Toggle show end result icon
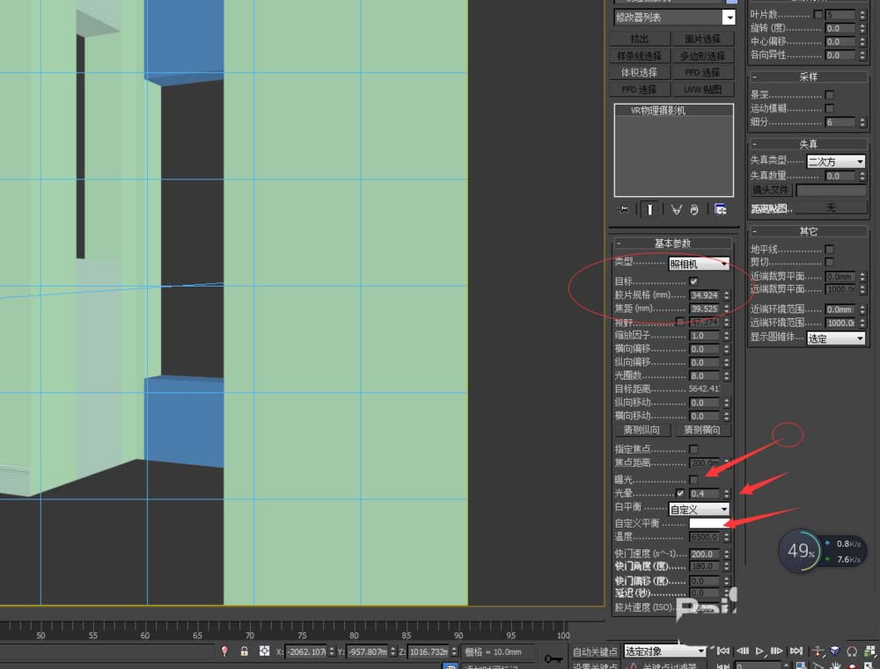 click(650, 210)
